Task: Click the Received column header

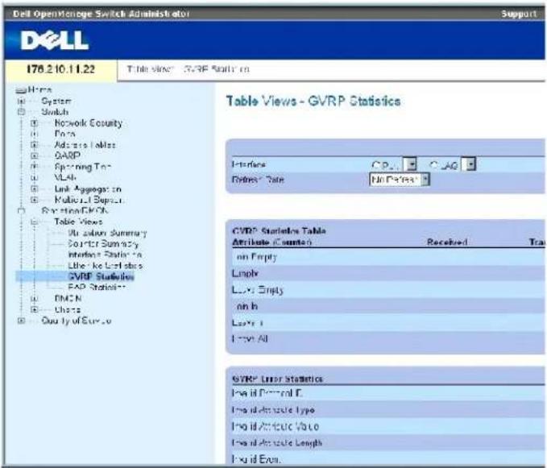Action: pos(447,242)
